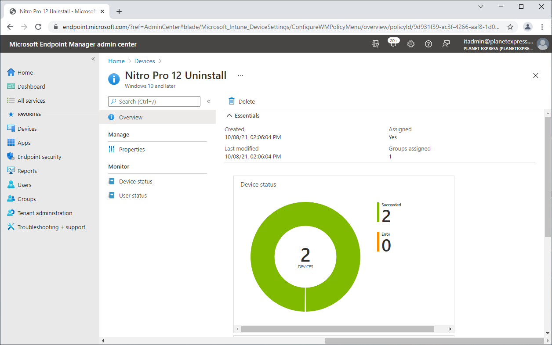Click the Search (Ctrl+/) box
The width and height of the screenshot is (552, 345).
point(154,101)
